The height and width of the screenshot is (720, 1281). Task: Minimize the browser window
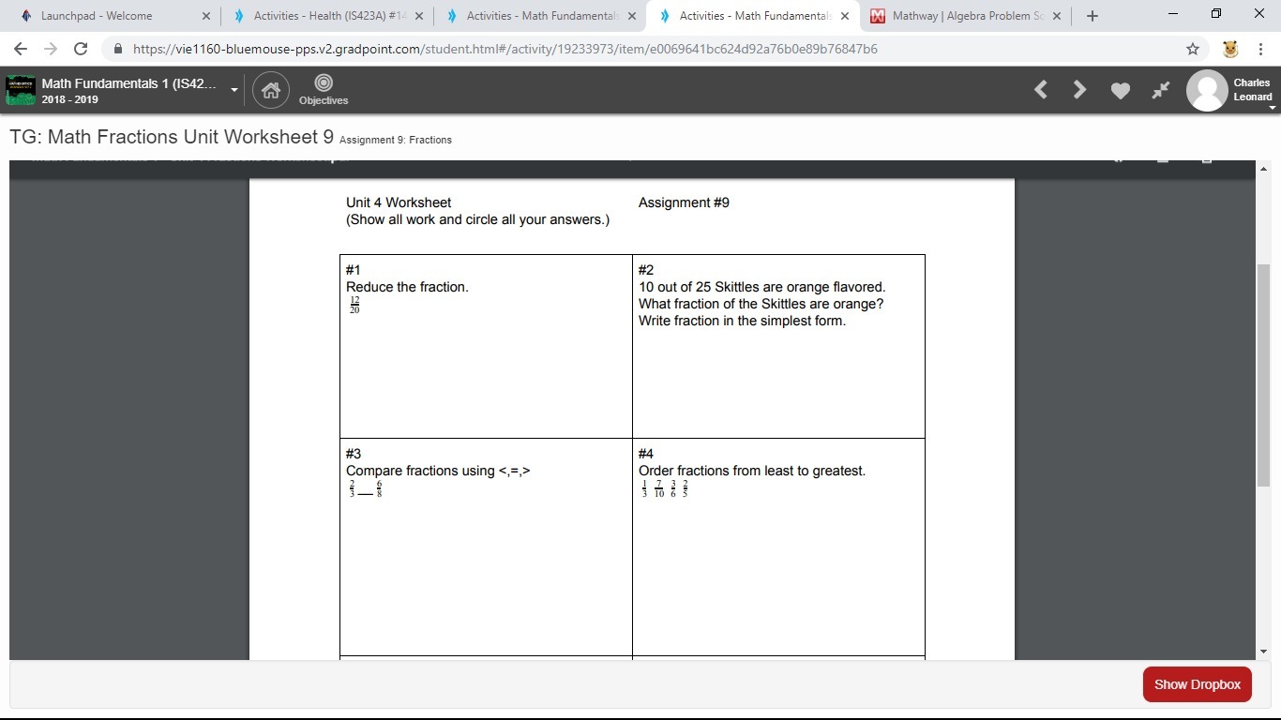click(1174, 14)
